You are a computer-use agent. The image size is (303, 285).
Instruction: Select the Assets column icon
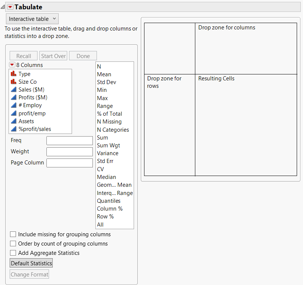click(x=13, y=121)
